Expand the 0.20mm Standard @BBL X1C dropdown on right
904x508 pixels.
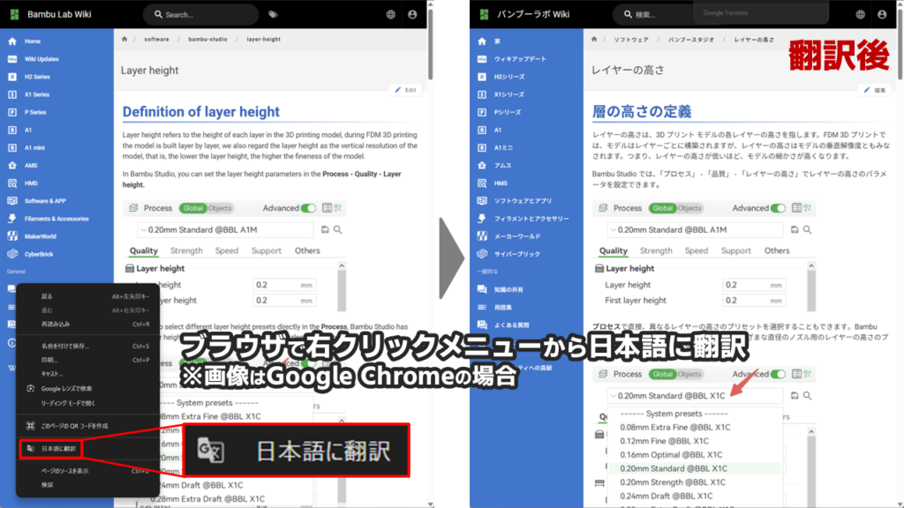(x=694, y=396)
